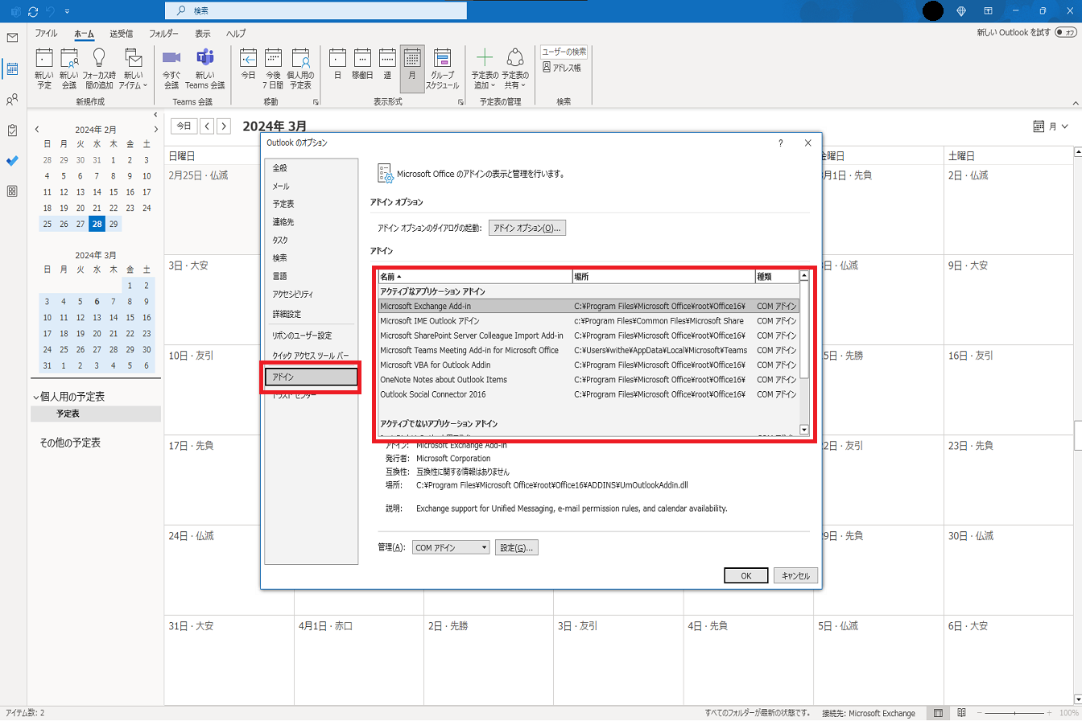This screenshot has height=721, width=1082.
Task: Collapse the My Calendars group
Action: (x=35, y=397)
